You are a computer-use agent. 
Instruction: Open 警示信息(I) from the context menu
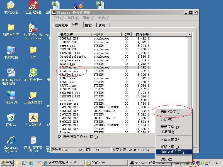coord(174,127)
